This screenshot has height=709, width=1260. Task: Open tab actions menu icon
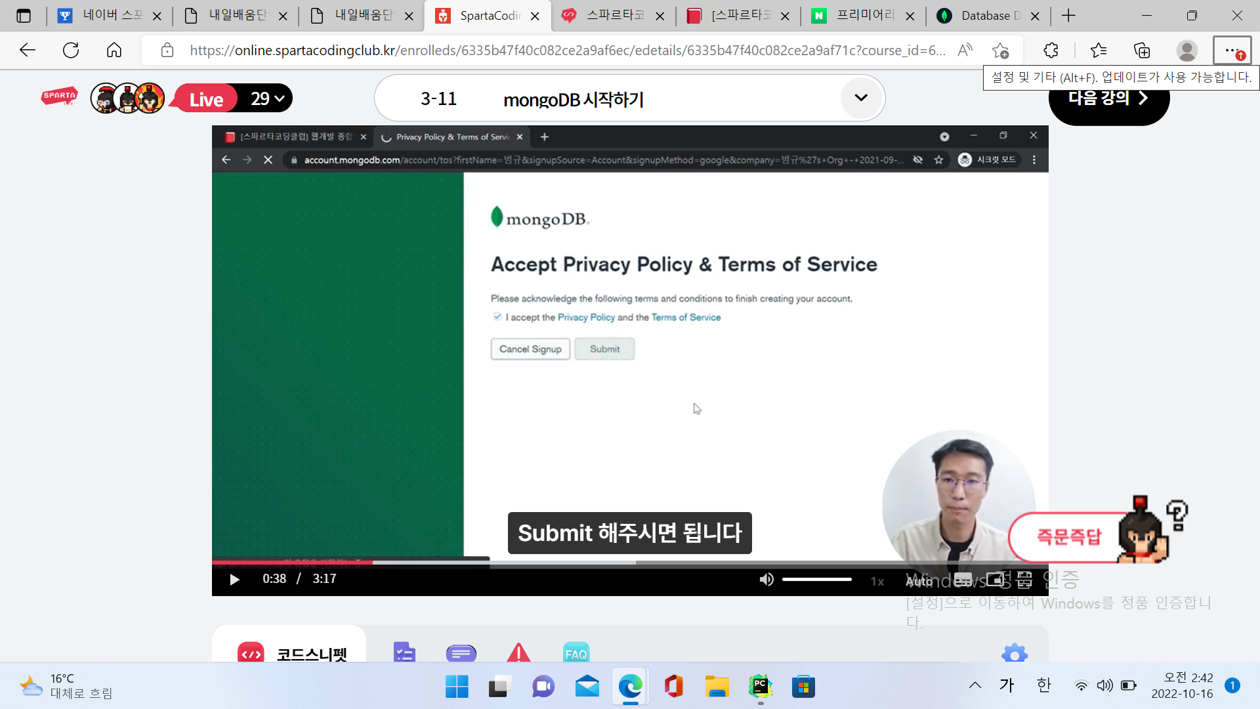pyautogui.click(x=24, y=16)
